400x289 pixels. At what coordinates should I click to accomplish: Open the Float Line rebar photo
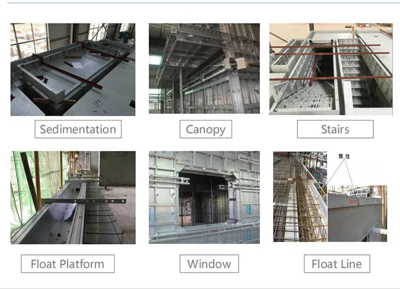(300, 197)
